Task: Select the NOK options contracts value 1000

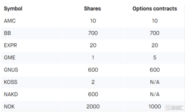Action: pyautogui.click(x=155, y=106)
